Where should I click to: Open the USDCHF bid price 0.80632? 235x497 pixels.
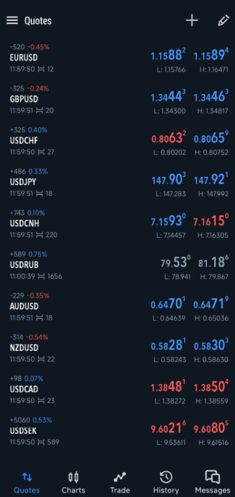[169, 138]
